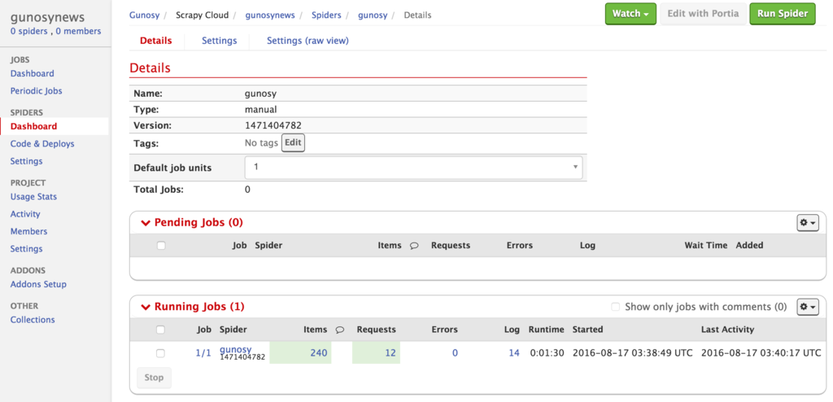The height and width of the screenshot is (402, 833).
Task: Collapse the Running Jobs section chevron
Action: [146, 307]
